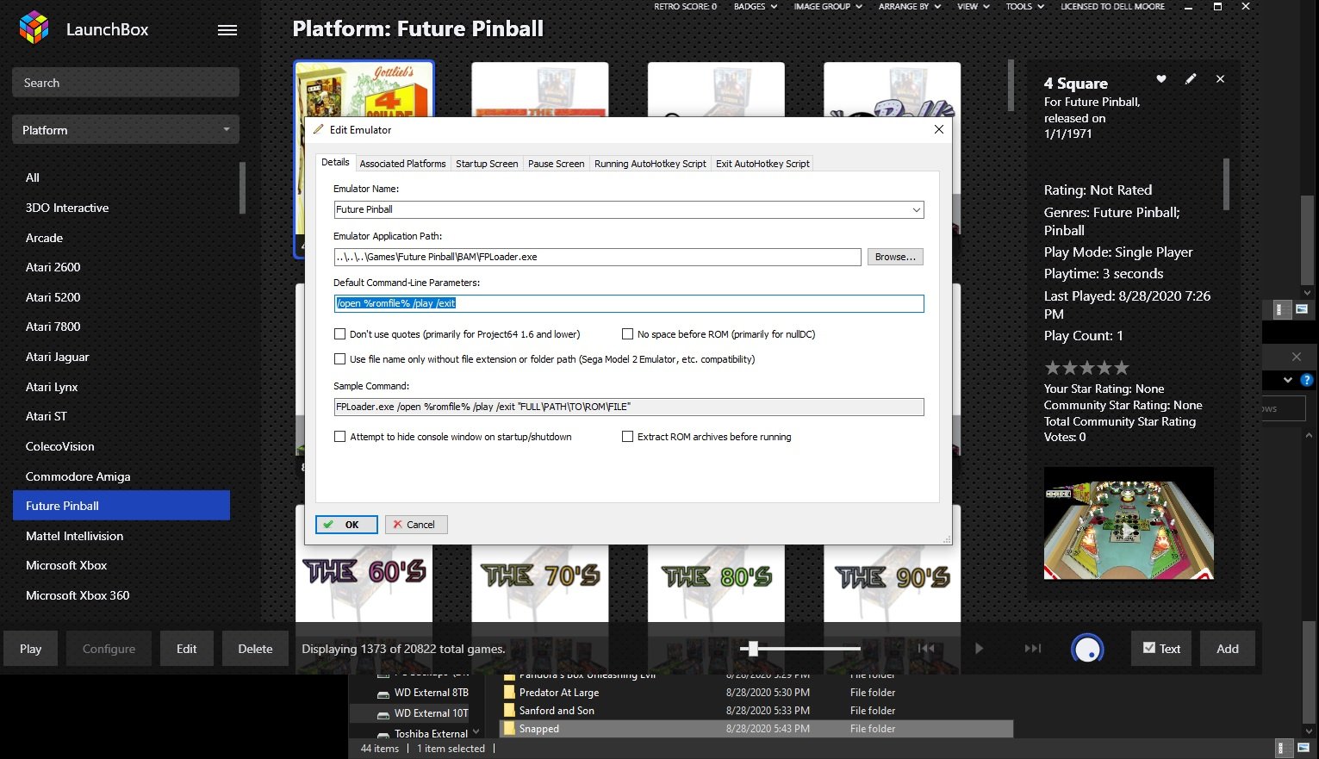Open the IMAGE GROUP menu
The image size is (1319, 759).
click(x=828, y=6)
